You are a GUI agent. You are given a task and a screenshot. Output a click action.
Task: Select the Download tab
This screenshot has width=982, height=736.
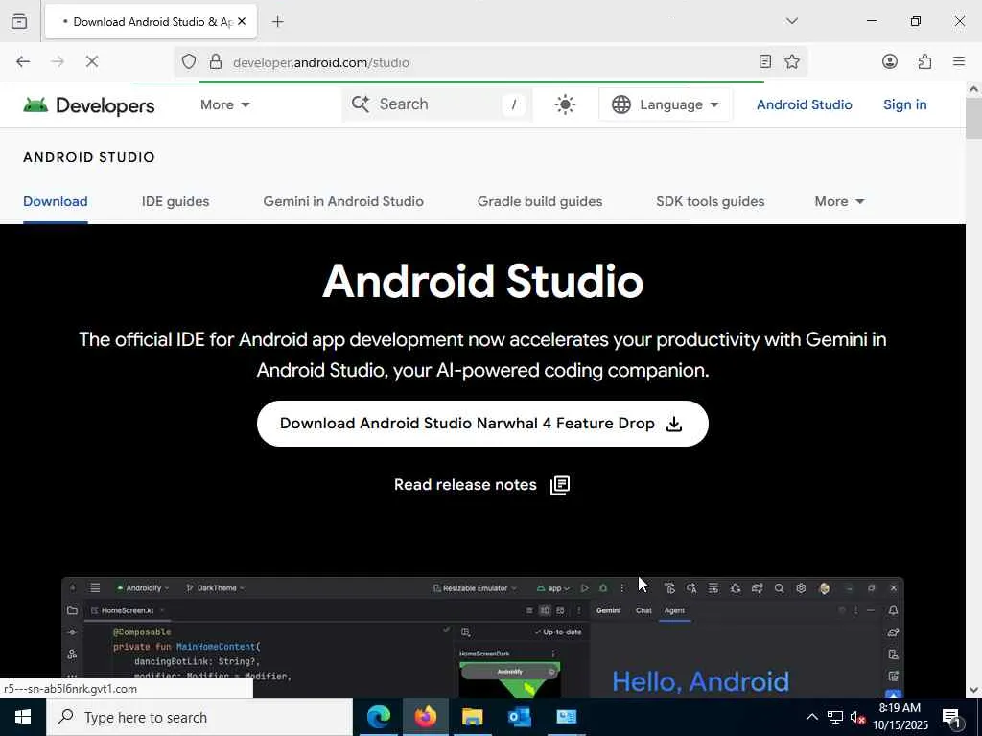click(x=55, y=201)
